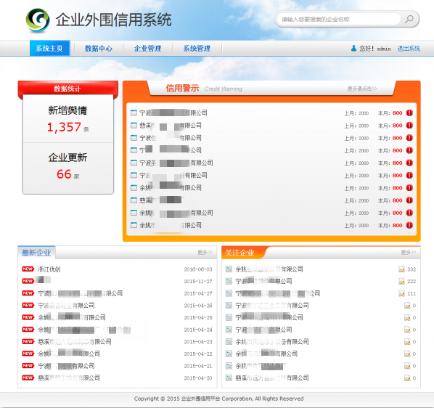Click the Copyright 2015 footer text
The height and width of the screenshot is (408, 434).
218,399
